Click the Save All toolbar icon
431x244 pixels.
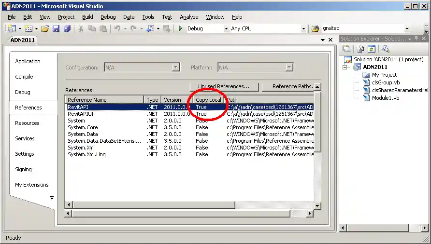tap(67, 29)
